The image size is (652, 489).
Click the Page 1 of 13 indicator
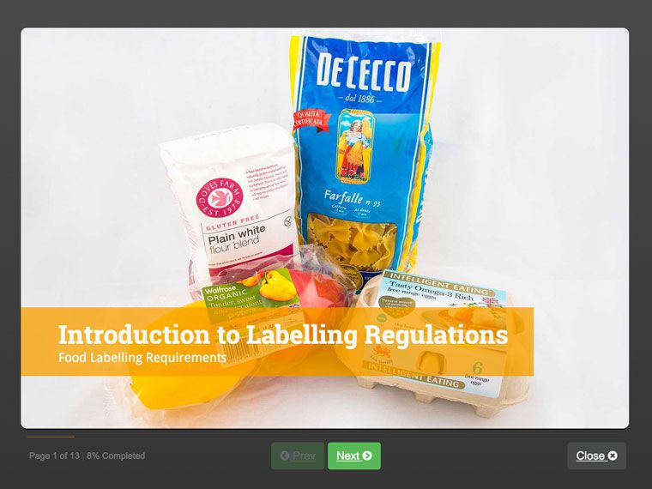54,456
